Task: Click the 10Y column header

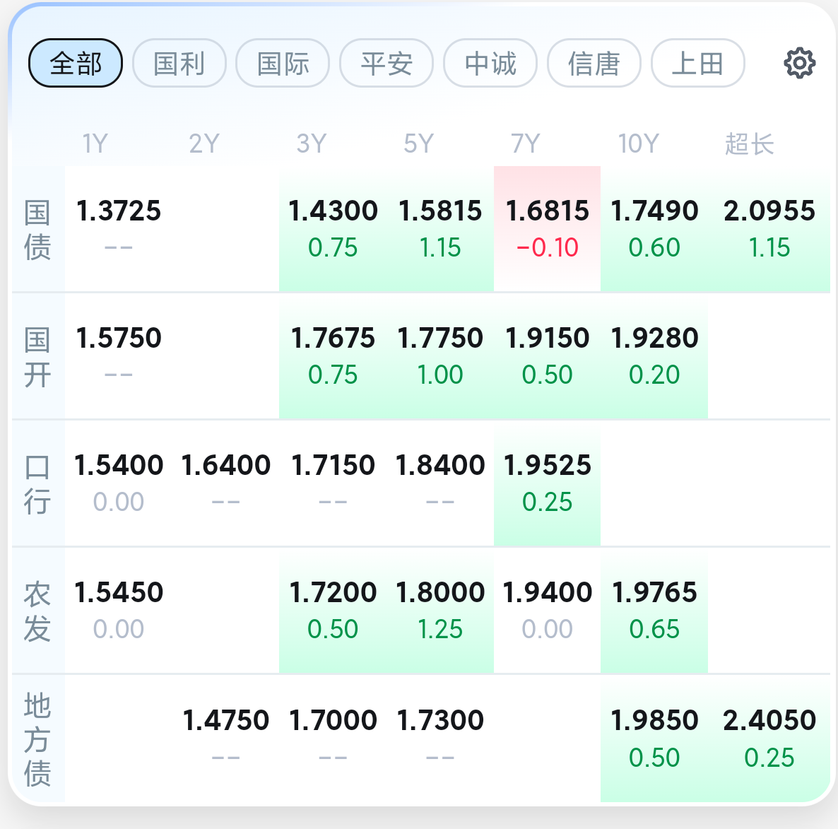Action: tap(638, 144)
